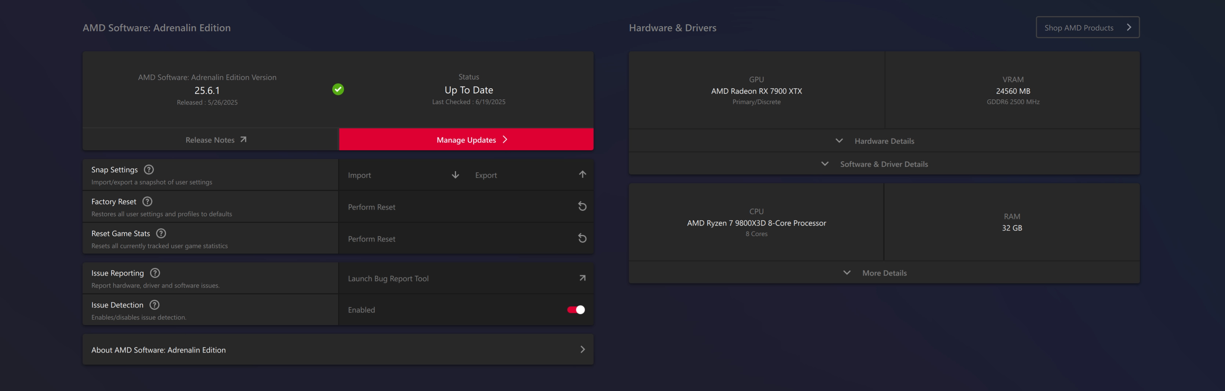Click the About AMD Software: Adrenalin Edition row
This screenshot has height=391, width=1225.
[x=338, y=349]
